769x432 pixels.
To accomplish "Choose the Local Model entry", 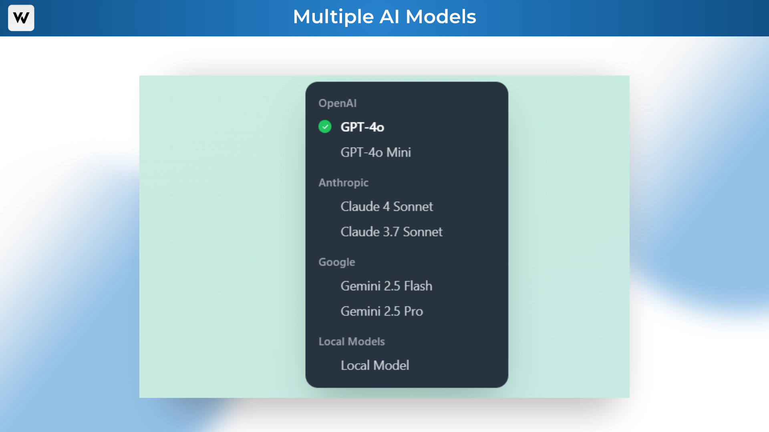I will pyautogui.click(x=374, y=365).
